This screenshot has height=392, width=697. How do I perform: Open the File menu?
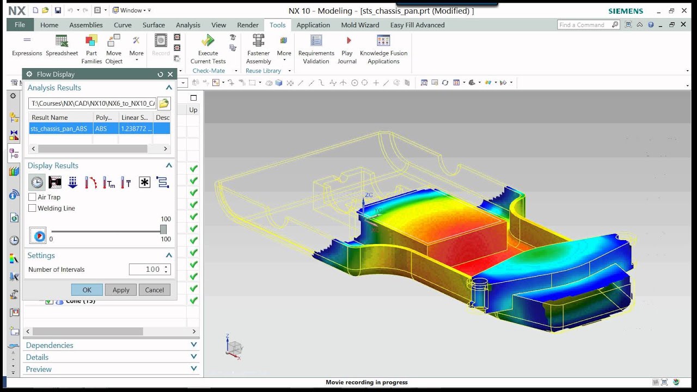point(20,25)
